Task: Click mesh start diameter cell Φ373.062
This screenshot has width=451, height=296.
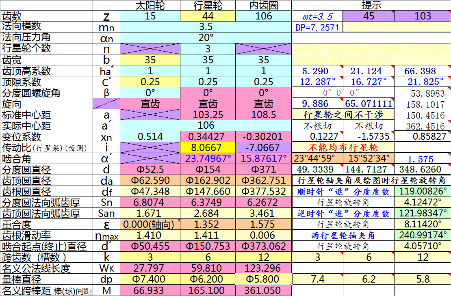Action: (x=263, y=246)
